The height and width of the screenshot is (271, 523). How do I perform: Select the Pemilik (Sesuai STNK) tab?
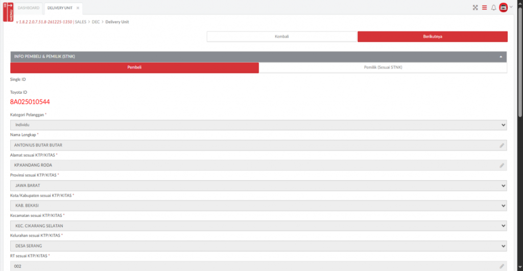coord(383,67)
